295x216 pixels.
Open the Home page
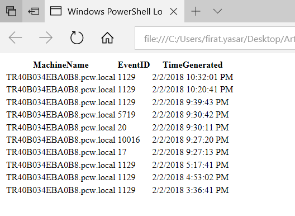pos(107,37)
